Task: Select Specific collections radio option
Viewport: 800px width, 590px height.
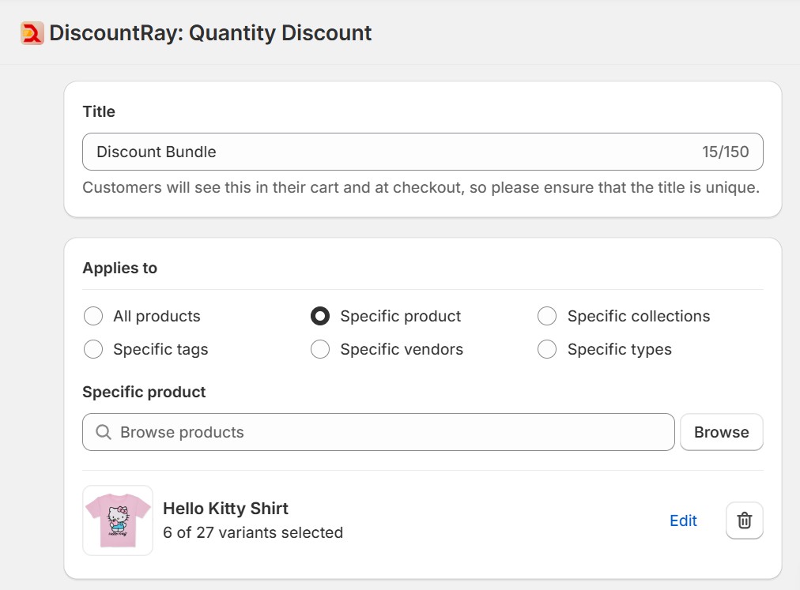Action: click(x=547, y=316)
